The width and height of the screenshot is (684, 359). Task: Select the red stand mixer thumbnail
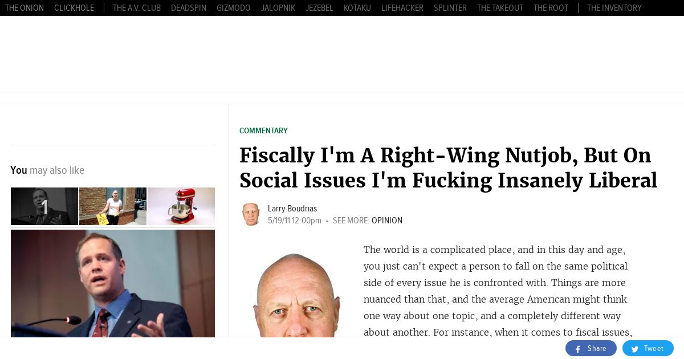click(x=181, y=206)
